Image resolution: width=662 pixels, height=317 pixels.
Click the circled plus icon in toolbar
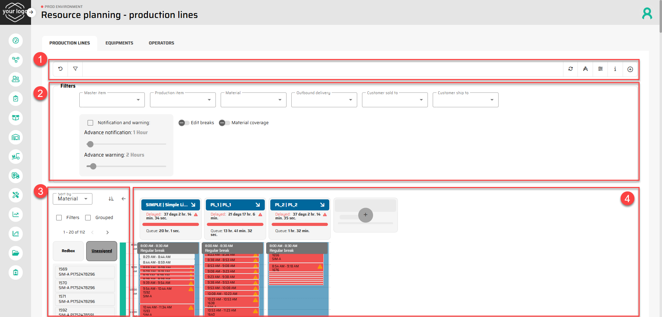coord(630,69)
